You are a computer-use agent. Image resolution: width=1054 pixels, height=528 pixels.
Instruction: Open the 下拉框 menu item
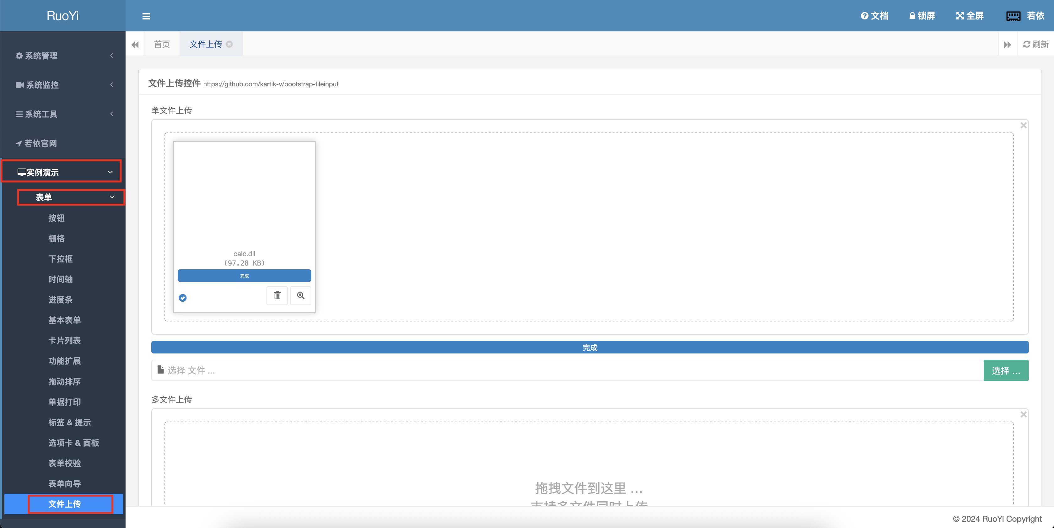pyautogui.click(x=61, y=259)
